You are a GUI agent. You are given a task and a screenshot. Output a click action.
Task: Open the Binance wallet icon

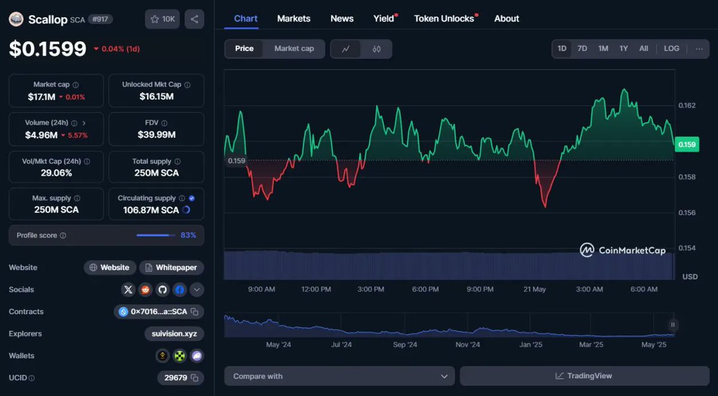[162, 356]
